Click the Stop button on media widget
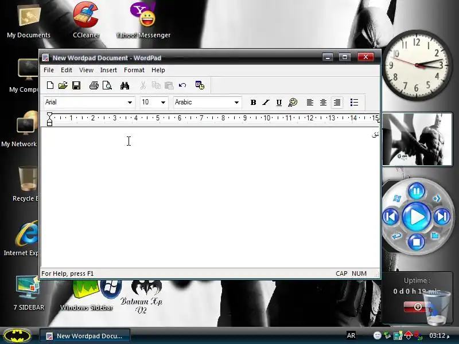 (x=417, y=242)
